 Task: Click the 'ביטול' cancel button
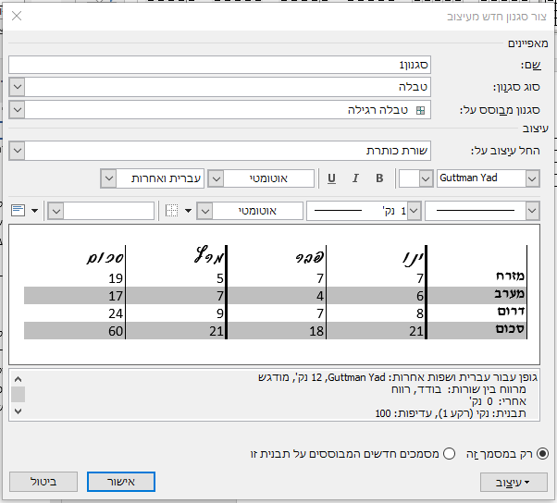[43, 482]
